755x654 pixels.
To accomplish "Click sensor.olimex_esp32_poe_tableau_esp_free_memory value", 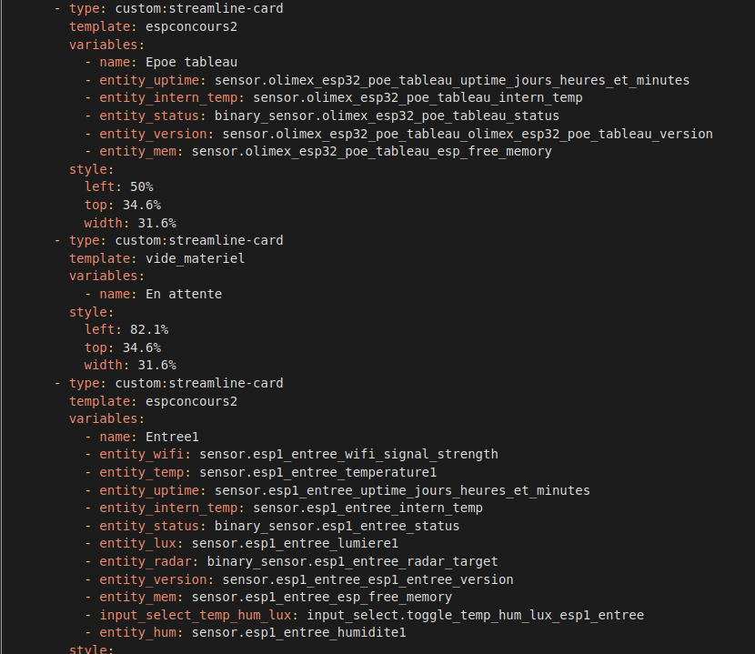I will pyautogui.click(x=371, y=151).
